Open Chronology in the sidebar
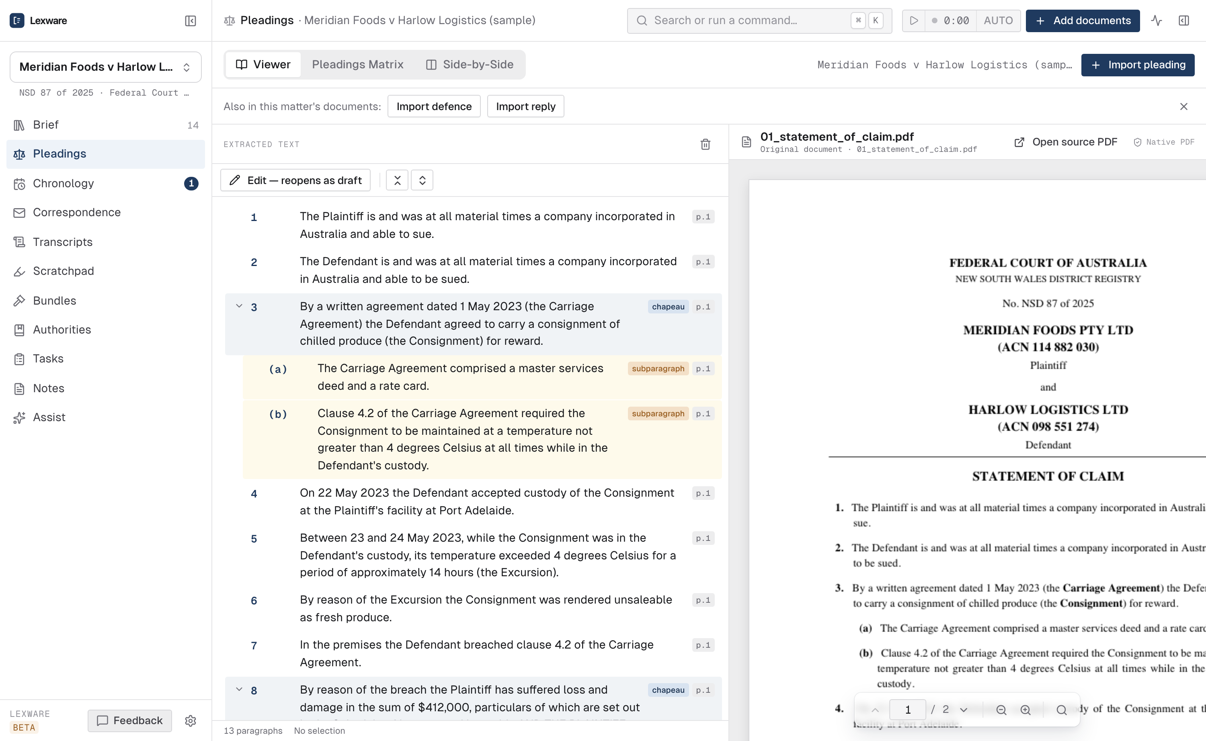1206x741 pixels. [105, 183]
